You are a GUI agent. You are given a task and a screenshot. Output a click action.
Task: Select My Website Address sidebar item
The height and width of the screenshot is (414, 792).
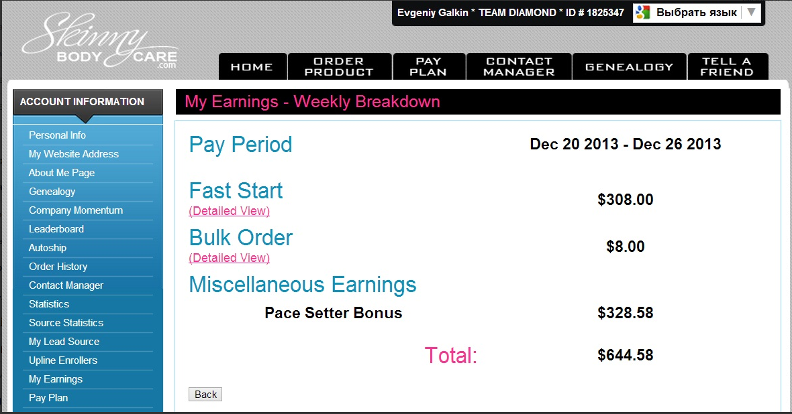pos(74,154)
